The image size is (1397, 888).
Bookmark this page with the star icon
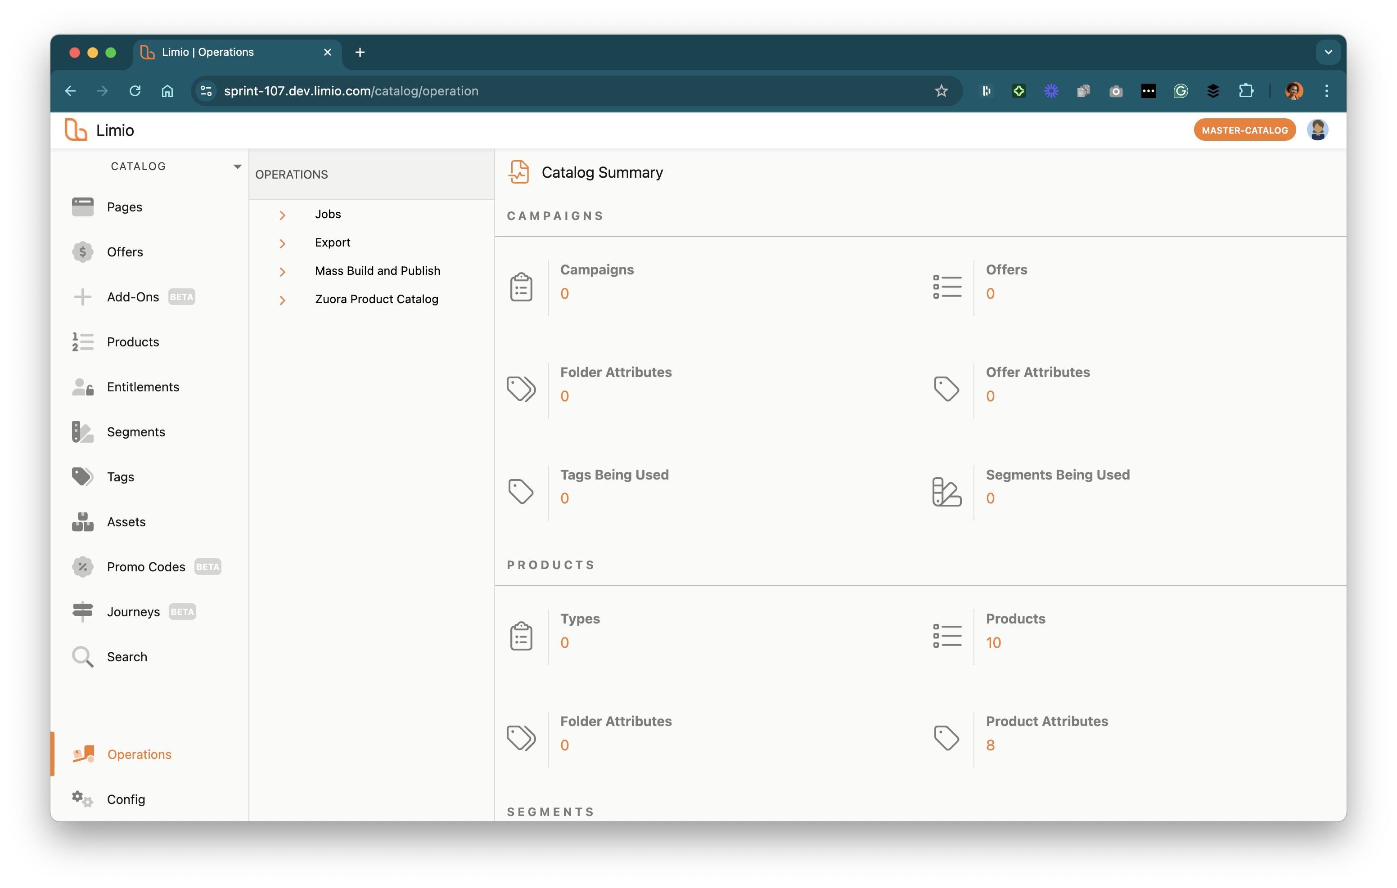pyautogui.click(x=941, y=91)
